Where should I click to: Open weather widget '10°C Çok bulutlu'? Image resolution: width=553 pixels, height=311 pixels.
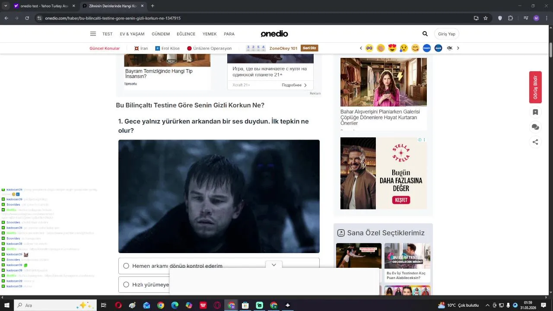(x=458, y=305)
